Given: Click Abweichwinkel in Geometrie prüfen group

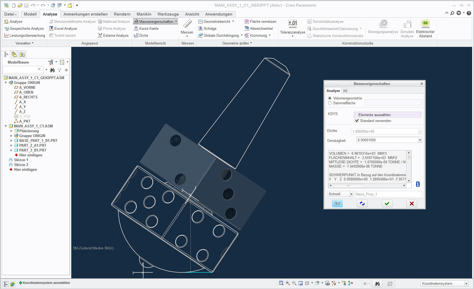Looking at the screenshot, I should click(259, 28).
